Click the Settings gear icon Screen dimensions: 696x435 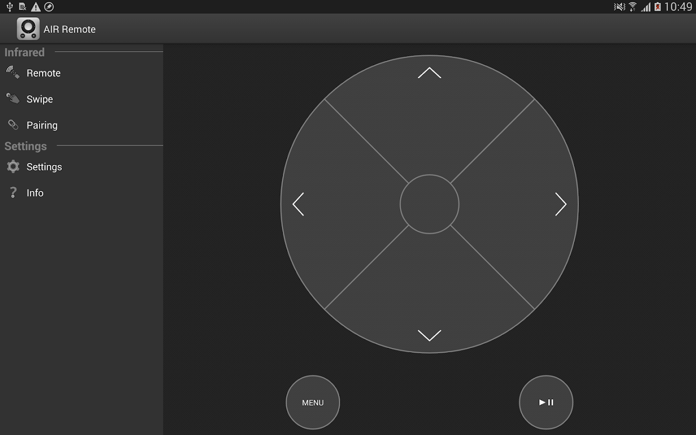[x=13, y=167]
